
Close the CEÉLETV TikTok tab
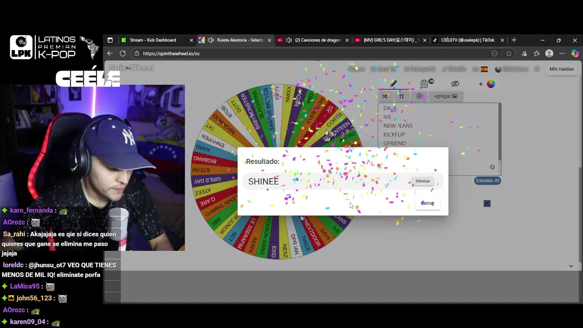pos(502,40)
